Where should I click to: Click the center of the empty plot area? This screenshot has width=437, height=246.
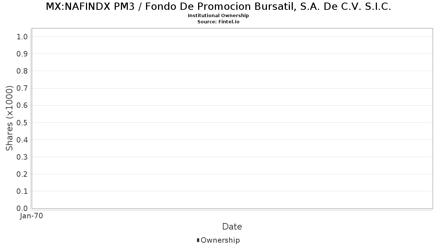click(x=232, y=118)
